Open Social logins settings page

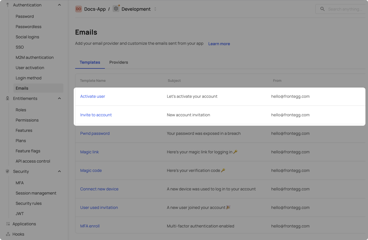tap(27, 37)
